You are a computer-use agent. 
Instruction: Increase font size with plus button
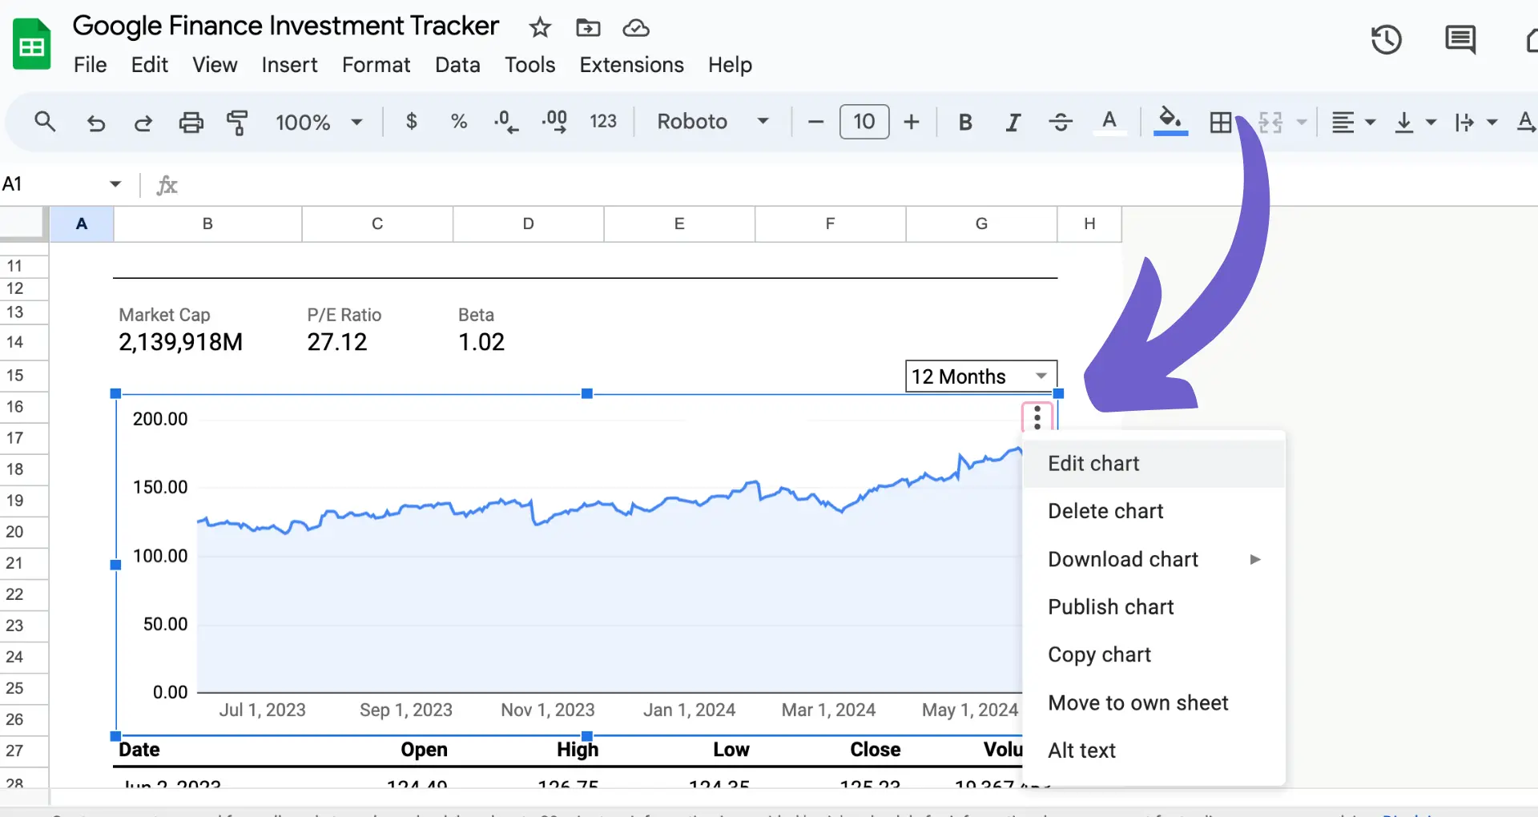coord(911,122)
